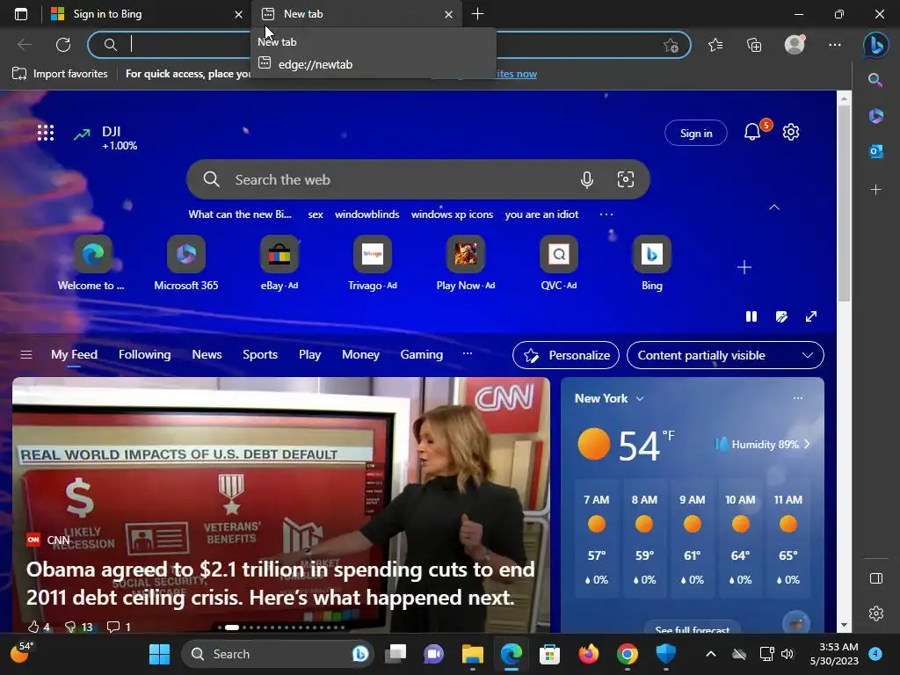This screenshot has width=900, height=675.
Task: Search suggestion windows xp icons
Action: pyautogui.click(x=452, y=214)
